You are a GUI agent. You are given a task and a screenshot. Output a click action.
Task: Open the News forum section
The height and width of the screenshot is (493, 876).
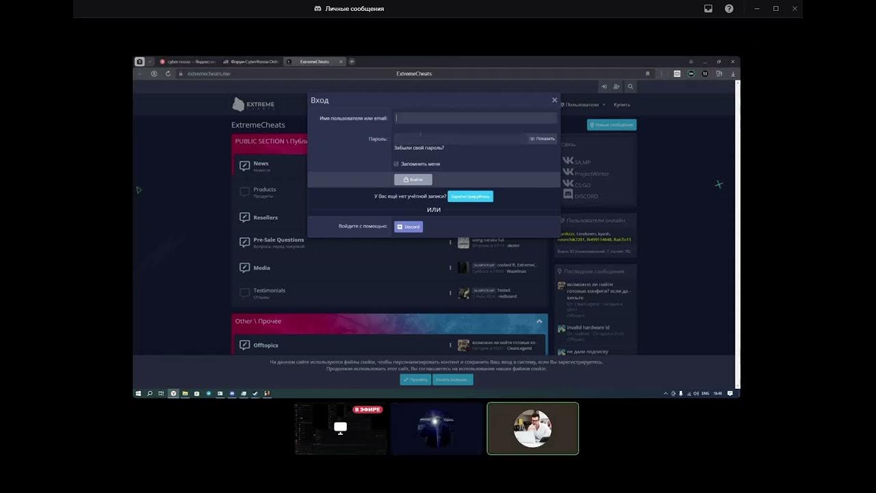point(261,164)
